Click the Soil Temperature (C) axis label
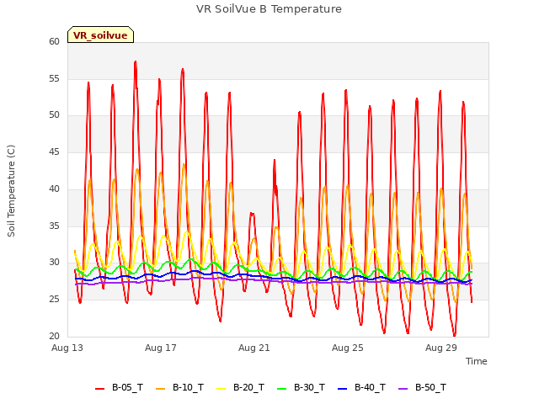 pos(11,191)
